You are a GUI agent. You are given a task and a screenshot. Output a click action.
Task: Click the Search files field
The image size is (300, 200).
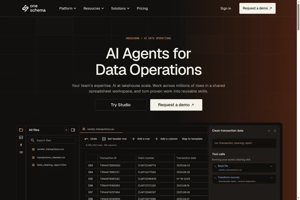[52, 140]
